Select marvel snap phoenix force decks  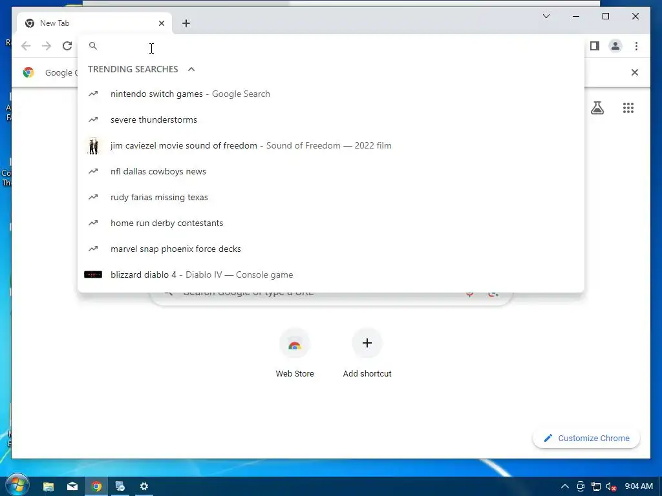coord(331,249)
